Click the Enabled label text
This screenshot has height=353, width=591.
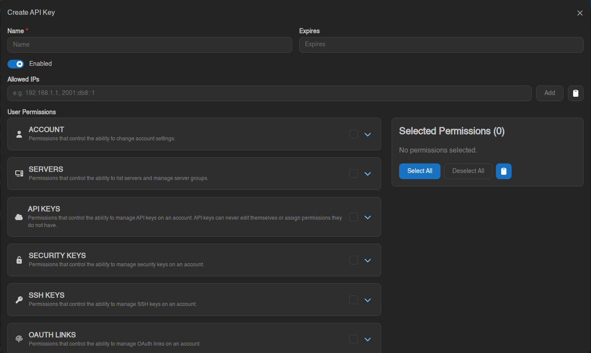(x=41, y=64)
